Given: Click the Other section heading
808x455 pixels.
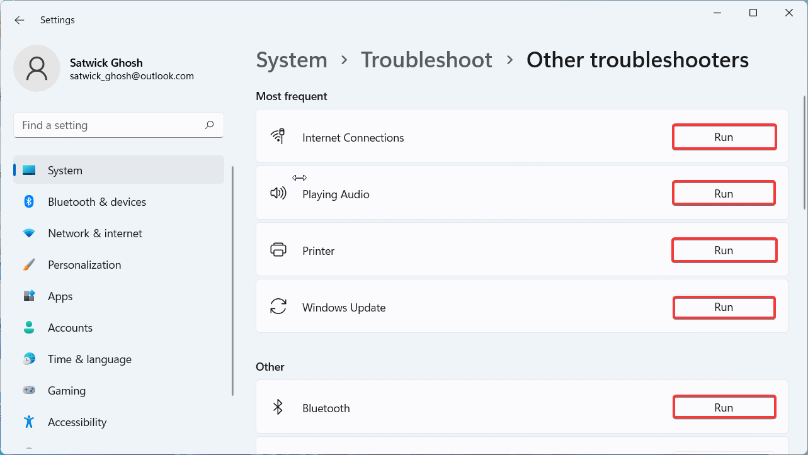Looking at the screenshot, I should (270, 367).
